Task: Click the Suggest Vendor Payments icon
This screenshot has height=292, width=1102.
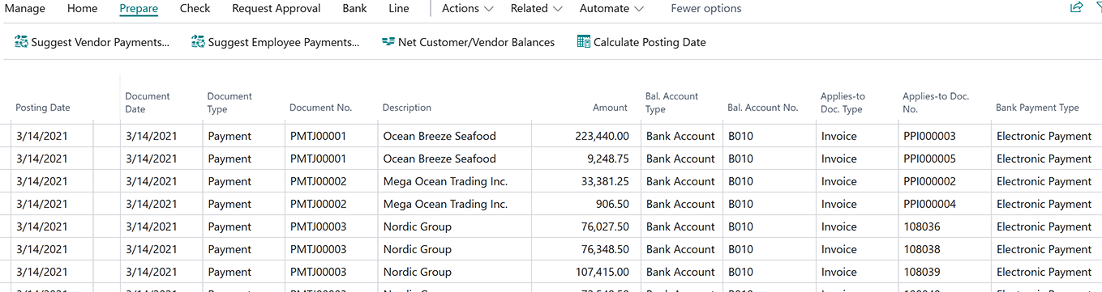Action: [22, 42]
